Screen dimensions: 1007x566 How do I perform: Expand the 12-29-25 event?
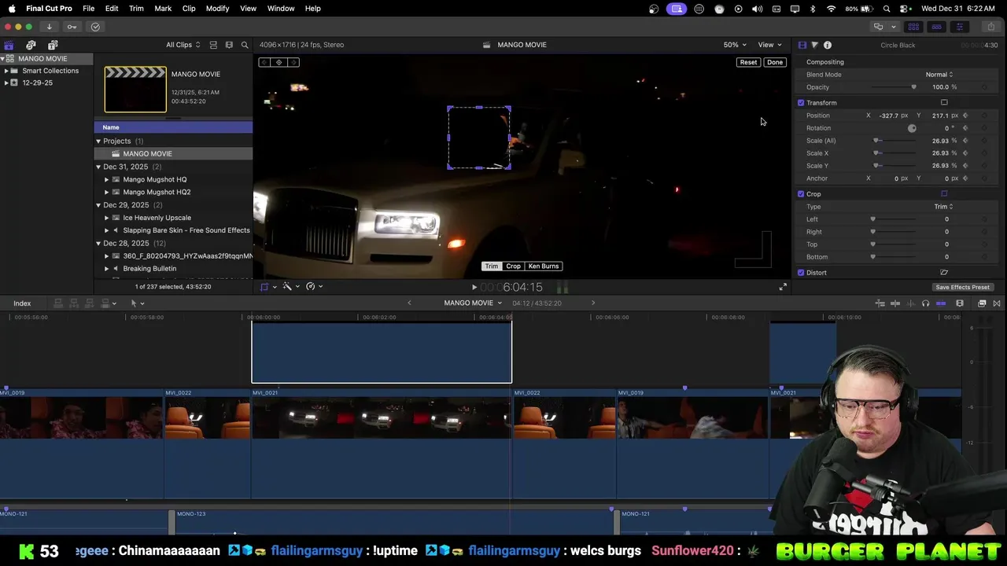tap(6, 83)
